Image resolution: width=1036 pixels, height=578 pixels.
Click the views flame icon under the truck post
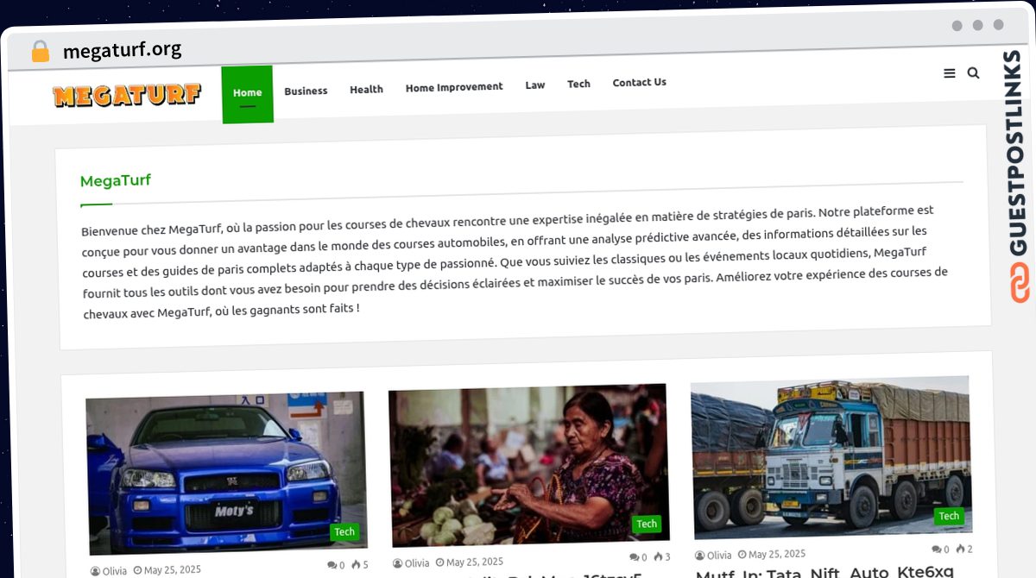(959, 549)
